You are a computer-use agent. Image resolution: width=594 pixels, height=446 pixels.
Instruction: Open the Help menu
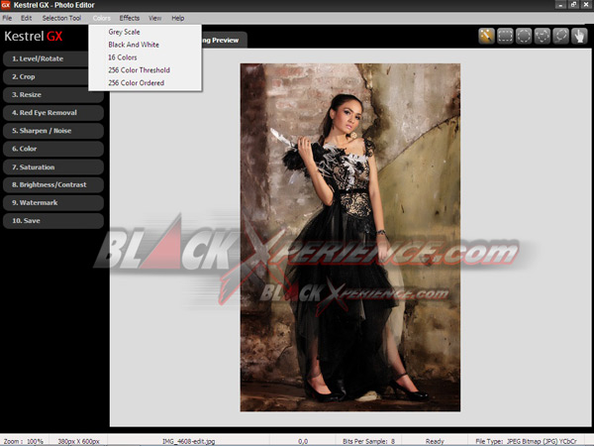click(x=177, y=18)
